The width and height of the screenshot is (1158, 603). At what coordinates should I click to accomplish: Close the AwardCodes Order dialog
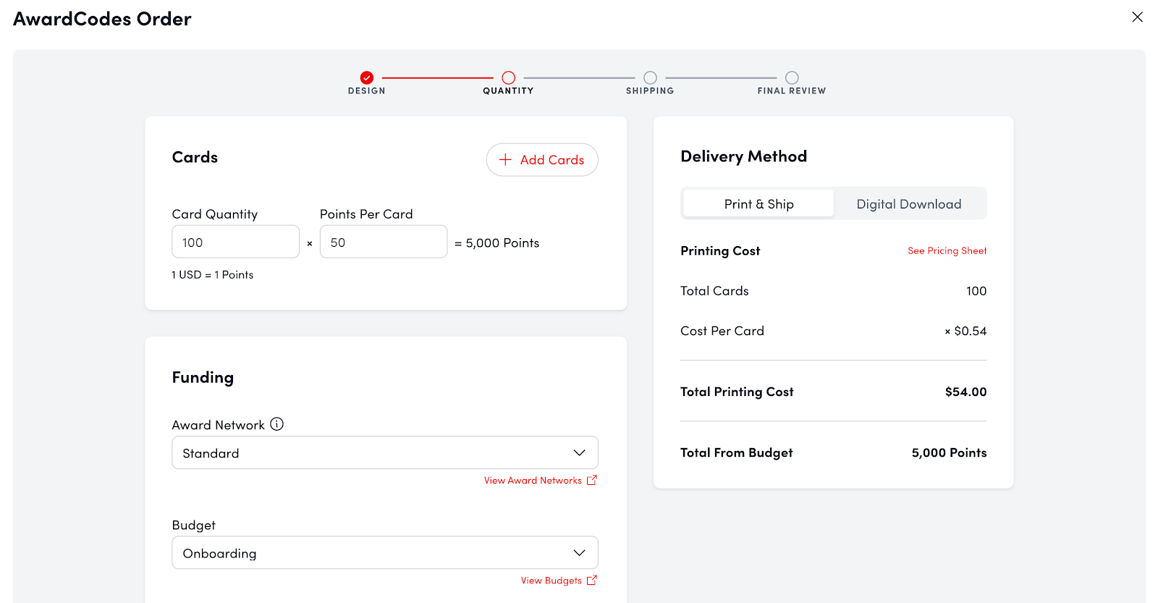pos(1137,17)
